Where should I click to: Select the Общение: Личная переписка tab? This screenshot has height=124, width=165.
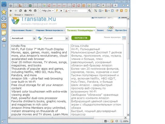tap(50, 30)
